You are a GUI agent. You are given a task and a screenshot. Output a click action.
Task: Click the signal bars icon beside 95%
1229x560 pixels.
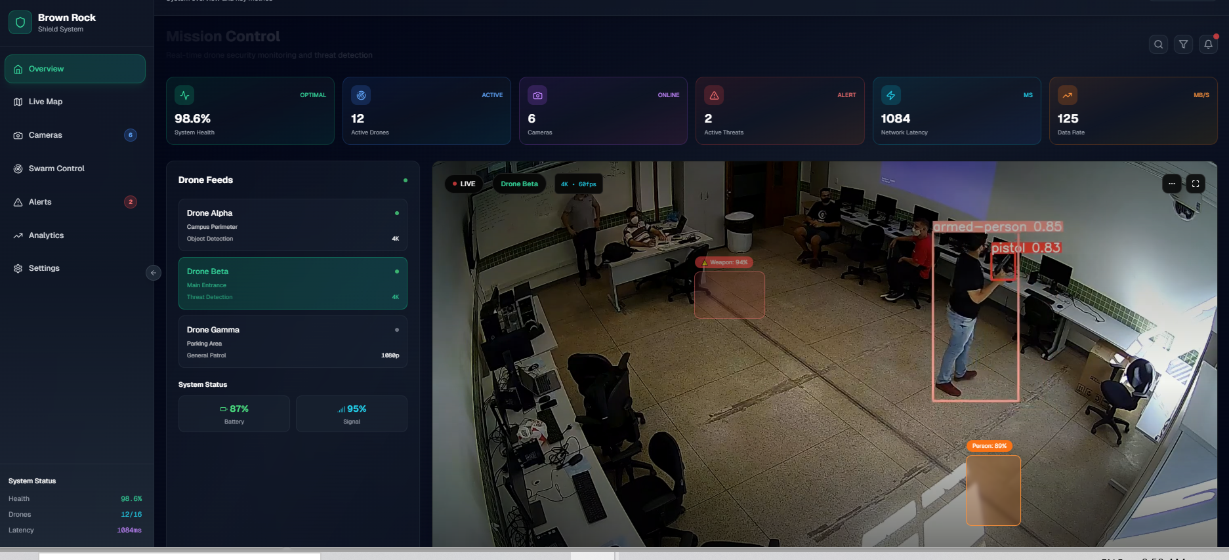341,409
